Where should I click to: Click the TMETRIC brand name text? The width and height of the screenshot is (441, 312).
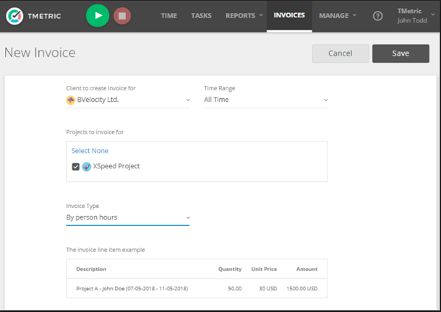click(x=44, y=17)
